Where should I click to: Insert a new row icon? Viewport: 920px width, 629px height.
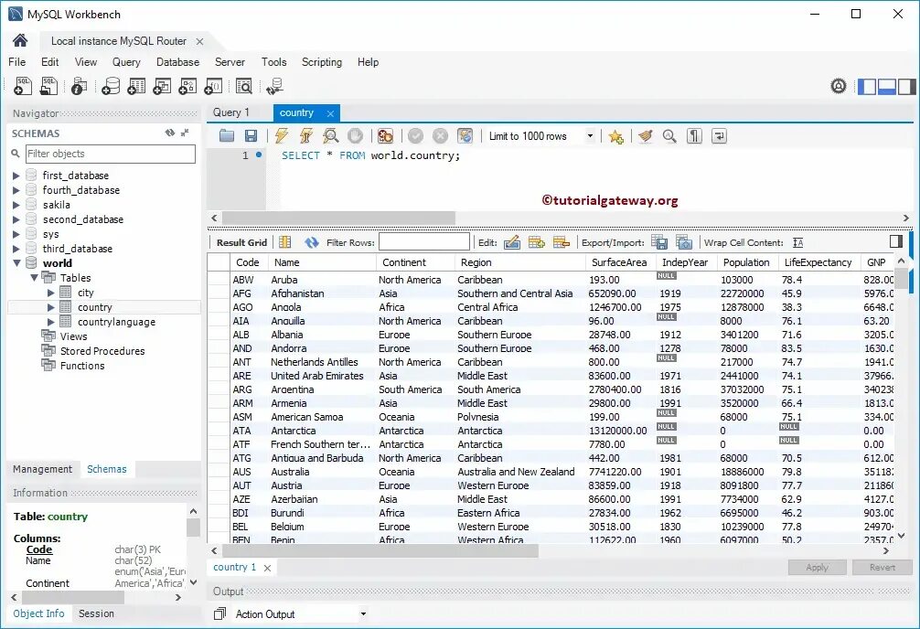click(x=537, y=242)
